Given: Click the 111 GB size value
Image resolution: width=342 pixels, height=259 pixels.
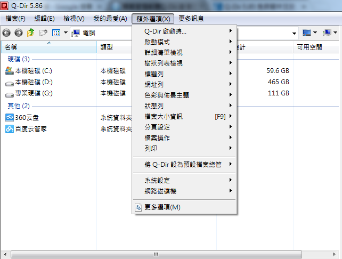Looking at the screenshot, I should coord(279,93).
